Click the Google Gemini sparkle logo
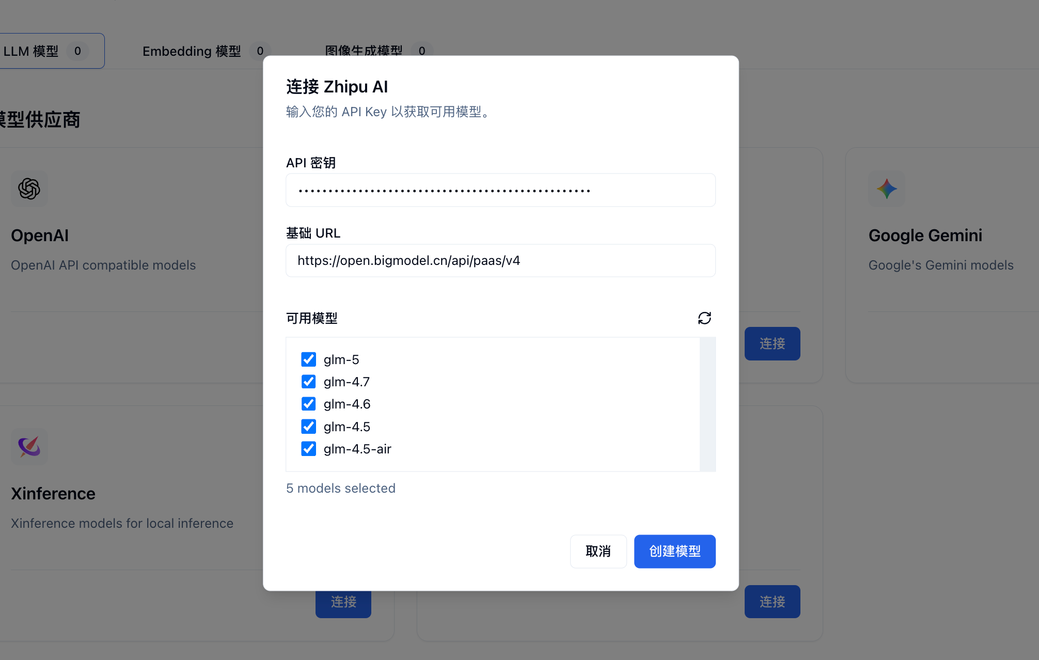1039x660 pixels. pyautogui.click(x=887, y=188)
